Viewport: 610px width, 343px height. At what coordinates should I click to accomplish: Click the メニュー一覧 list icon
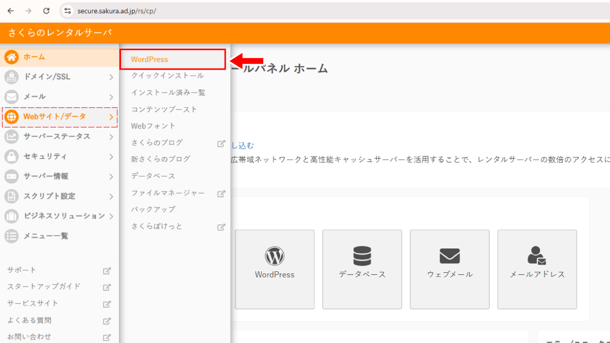coord(12,236)
